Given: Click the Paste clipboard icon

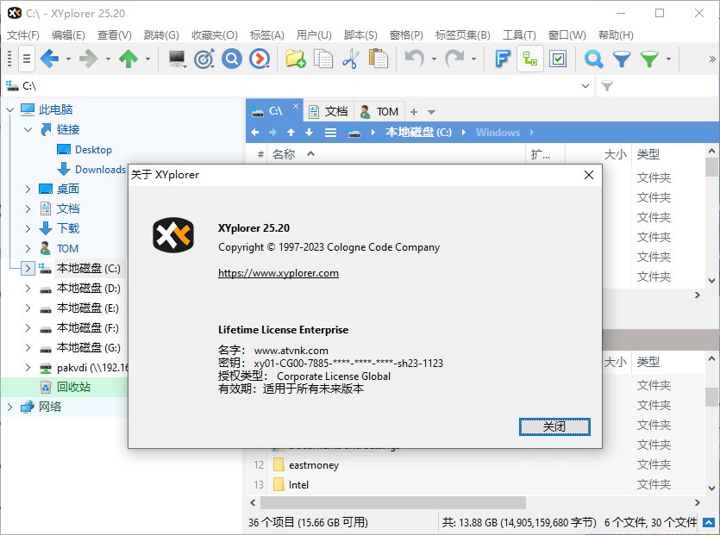Looking at the screenshot, I should click(379, 59).
